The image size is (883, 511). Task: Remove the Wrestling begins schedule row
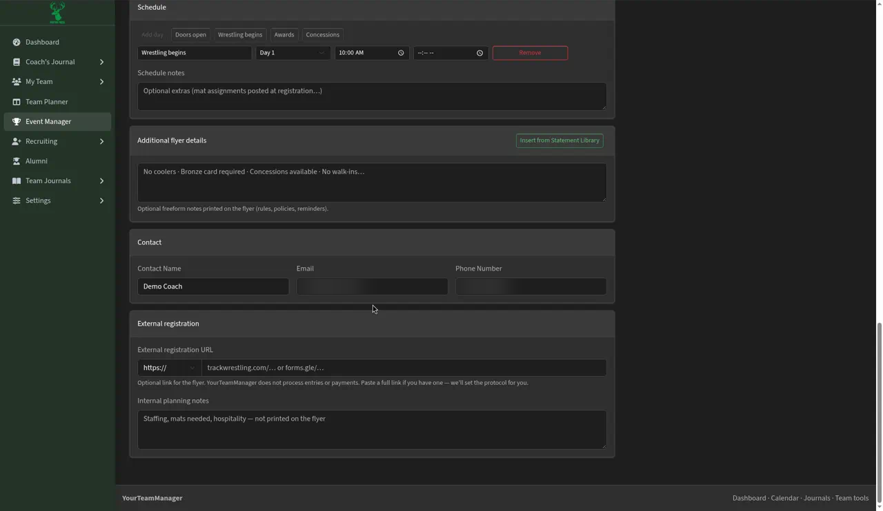(530, 53)
